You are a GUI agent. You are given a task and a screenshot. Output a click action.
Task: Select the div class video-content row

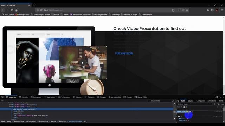(x=87, y=109)
